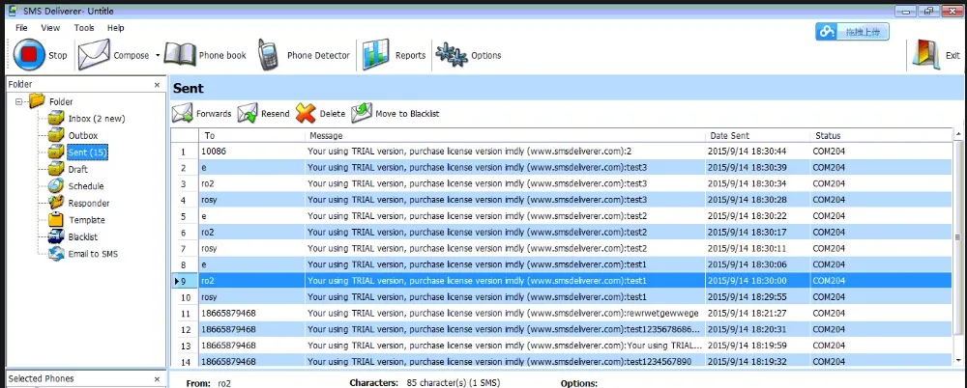Click date 2015/9/14 18:21:27
The height and width of the screenshot is (388, 967).
pos(747,313)
